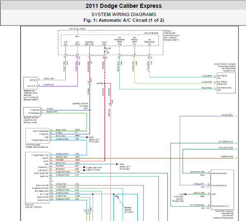The height and width of the screenshot is (221, 246).
Task: Click the "BLOWER MOTOR" caption under its box
Action: coord(31,120)
